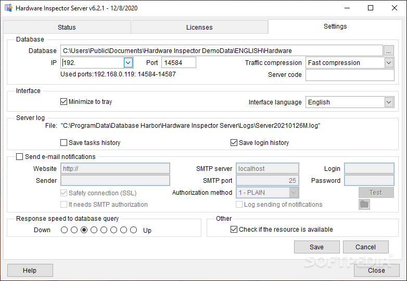
Task: Switch to the Licenses tab
Action: tap(199, 27)
